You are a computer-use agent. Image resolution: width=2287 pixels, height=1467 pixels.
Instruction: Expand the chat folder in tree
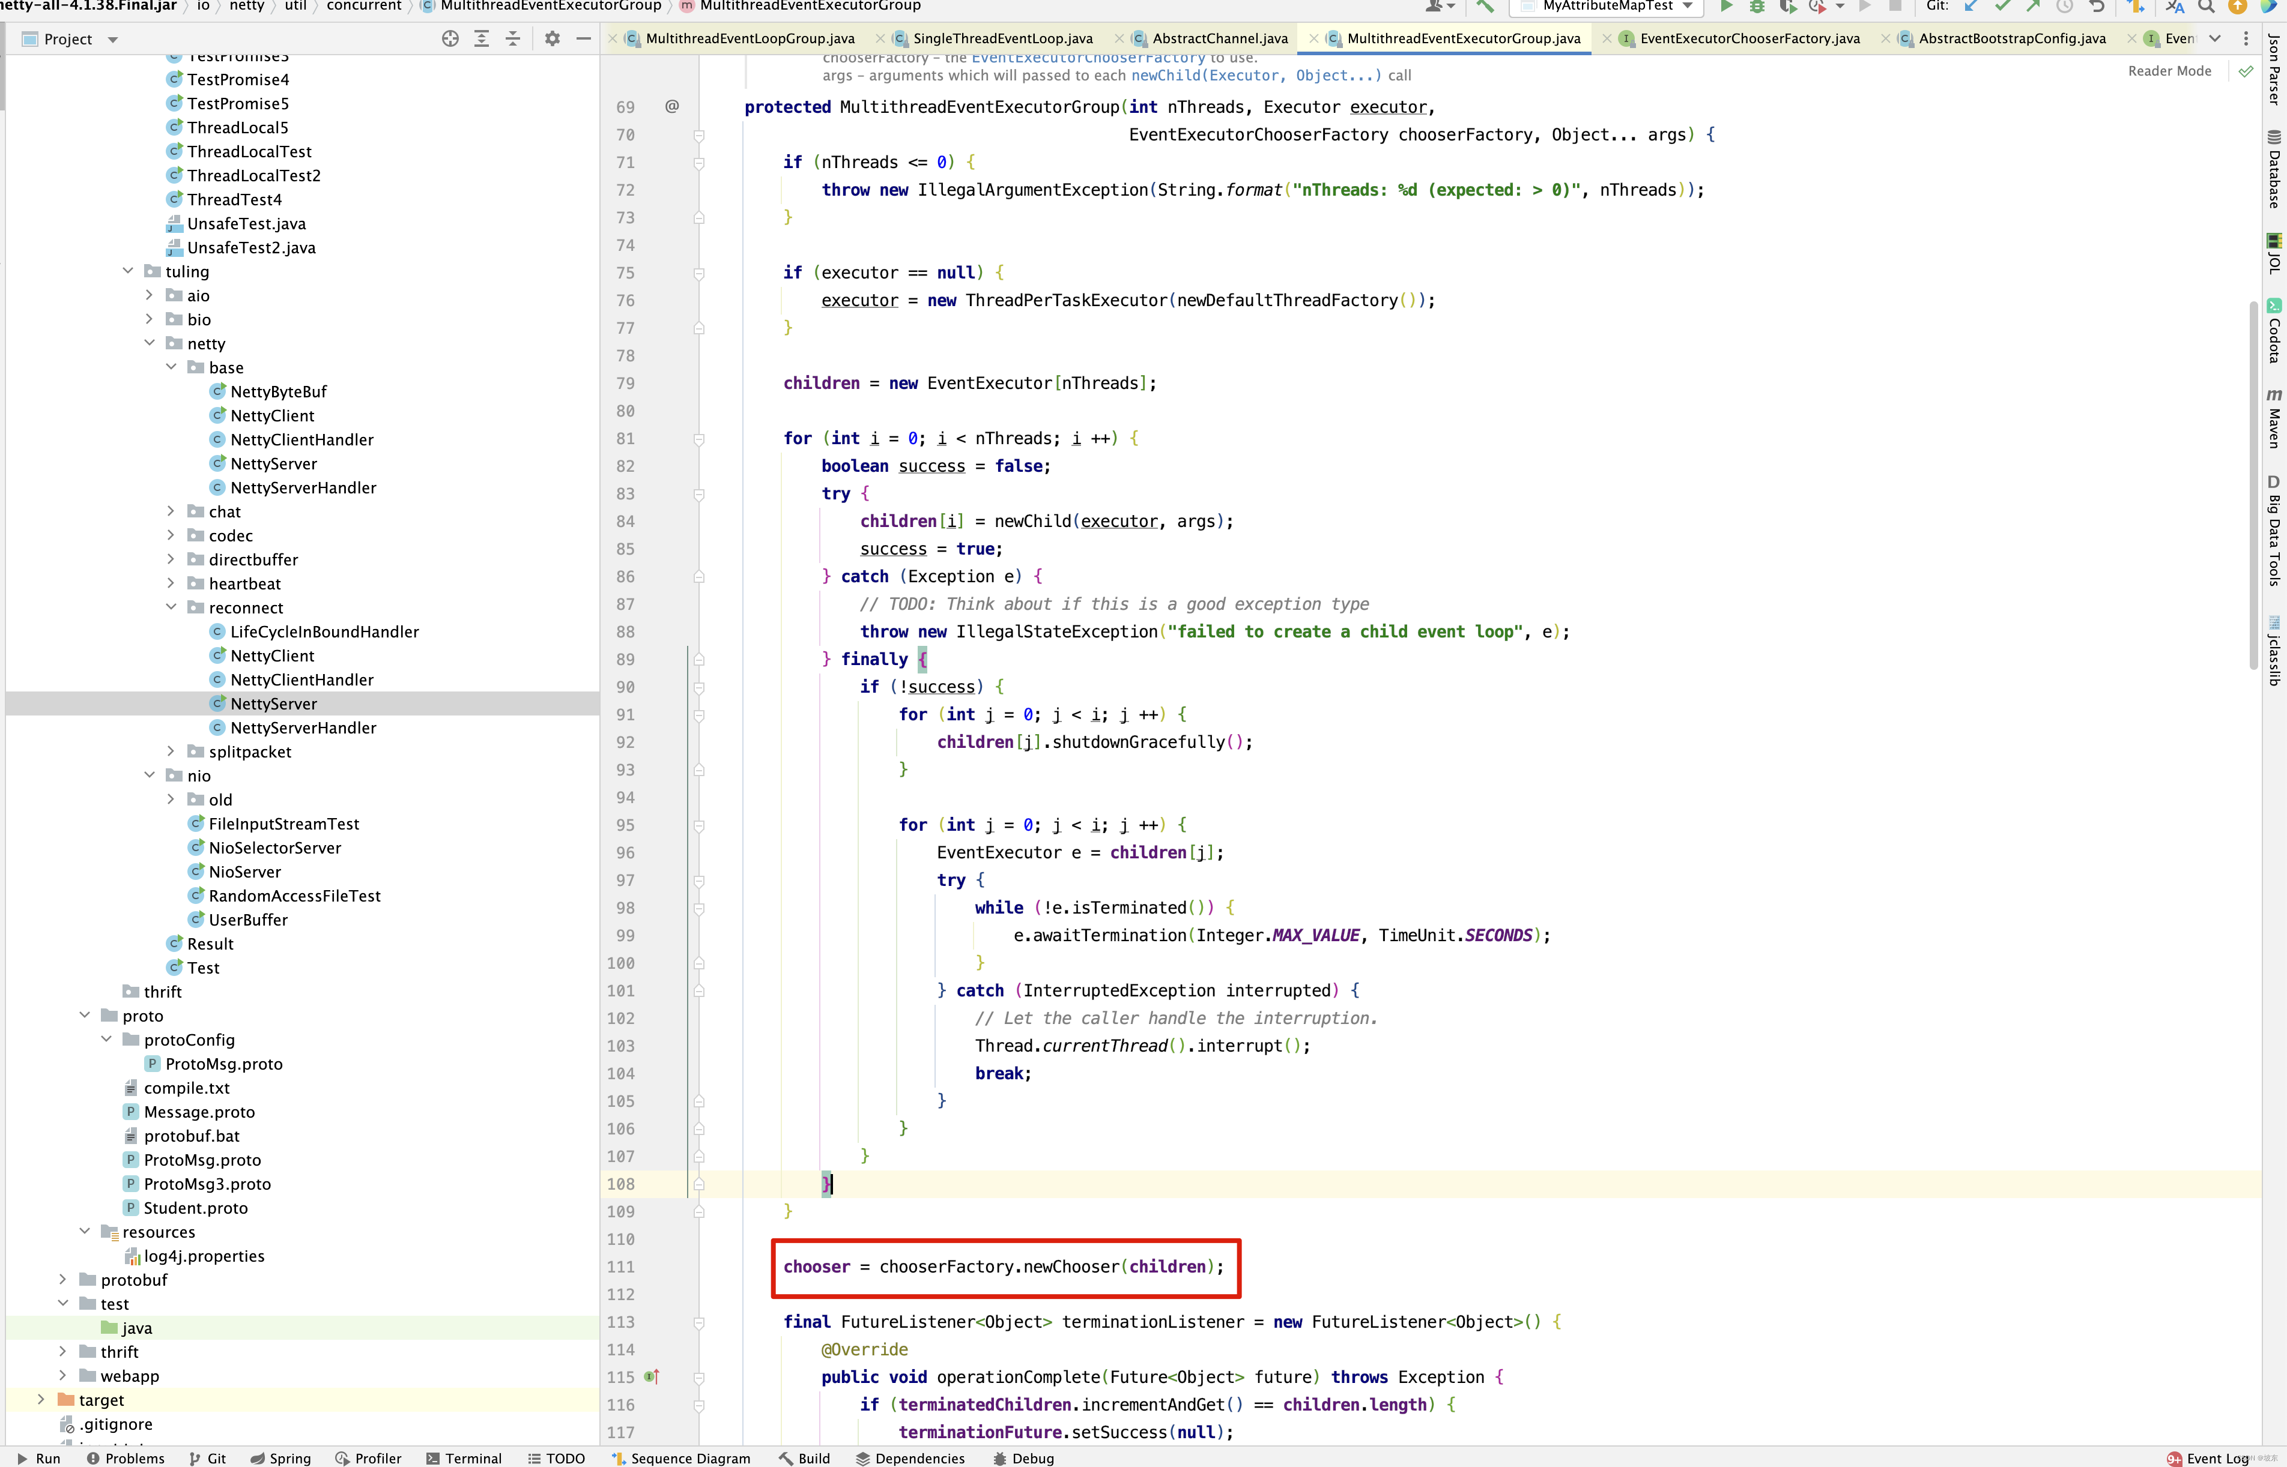point(171,511)
